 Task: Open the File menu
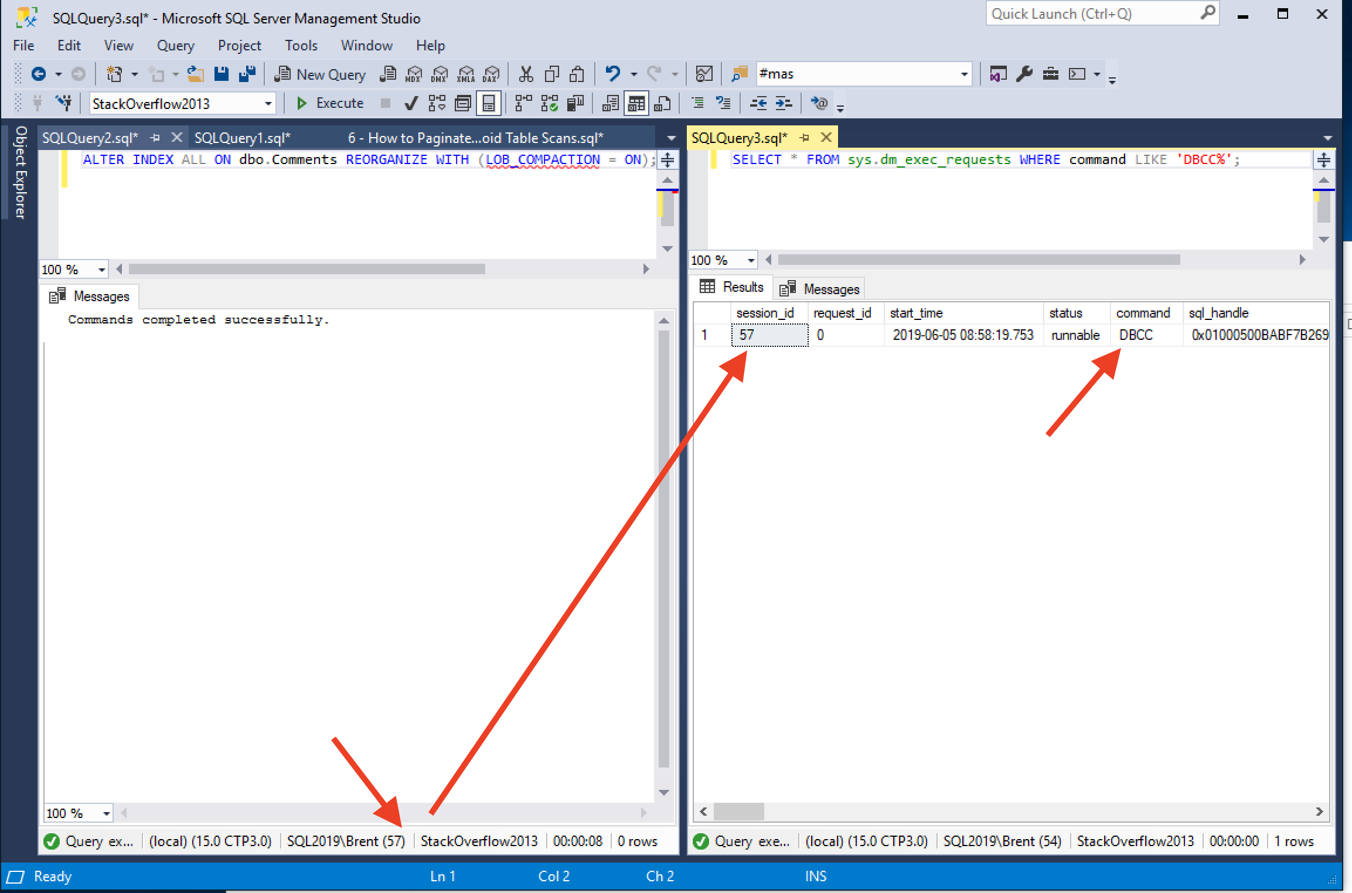(x=23, y=46)
